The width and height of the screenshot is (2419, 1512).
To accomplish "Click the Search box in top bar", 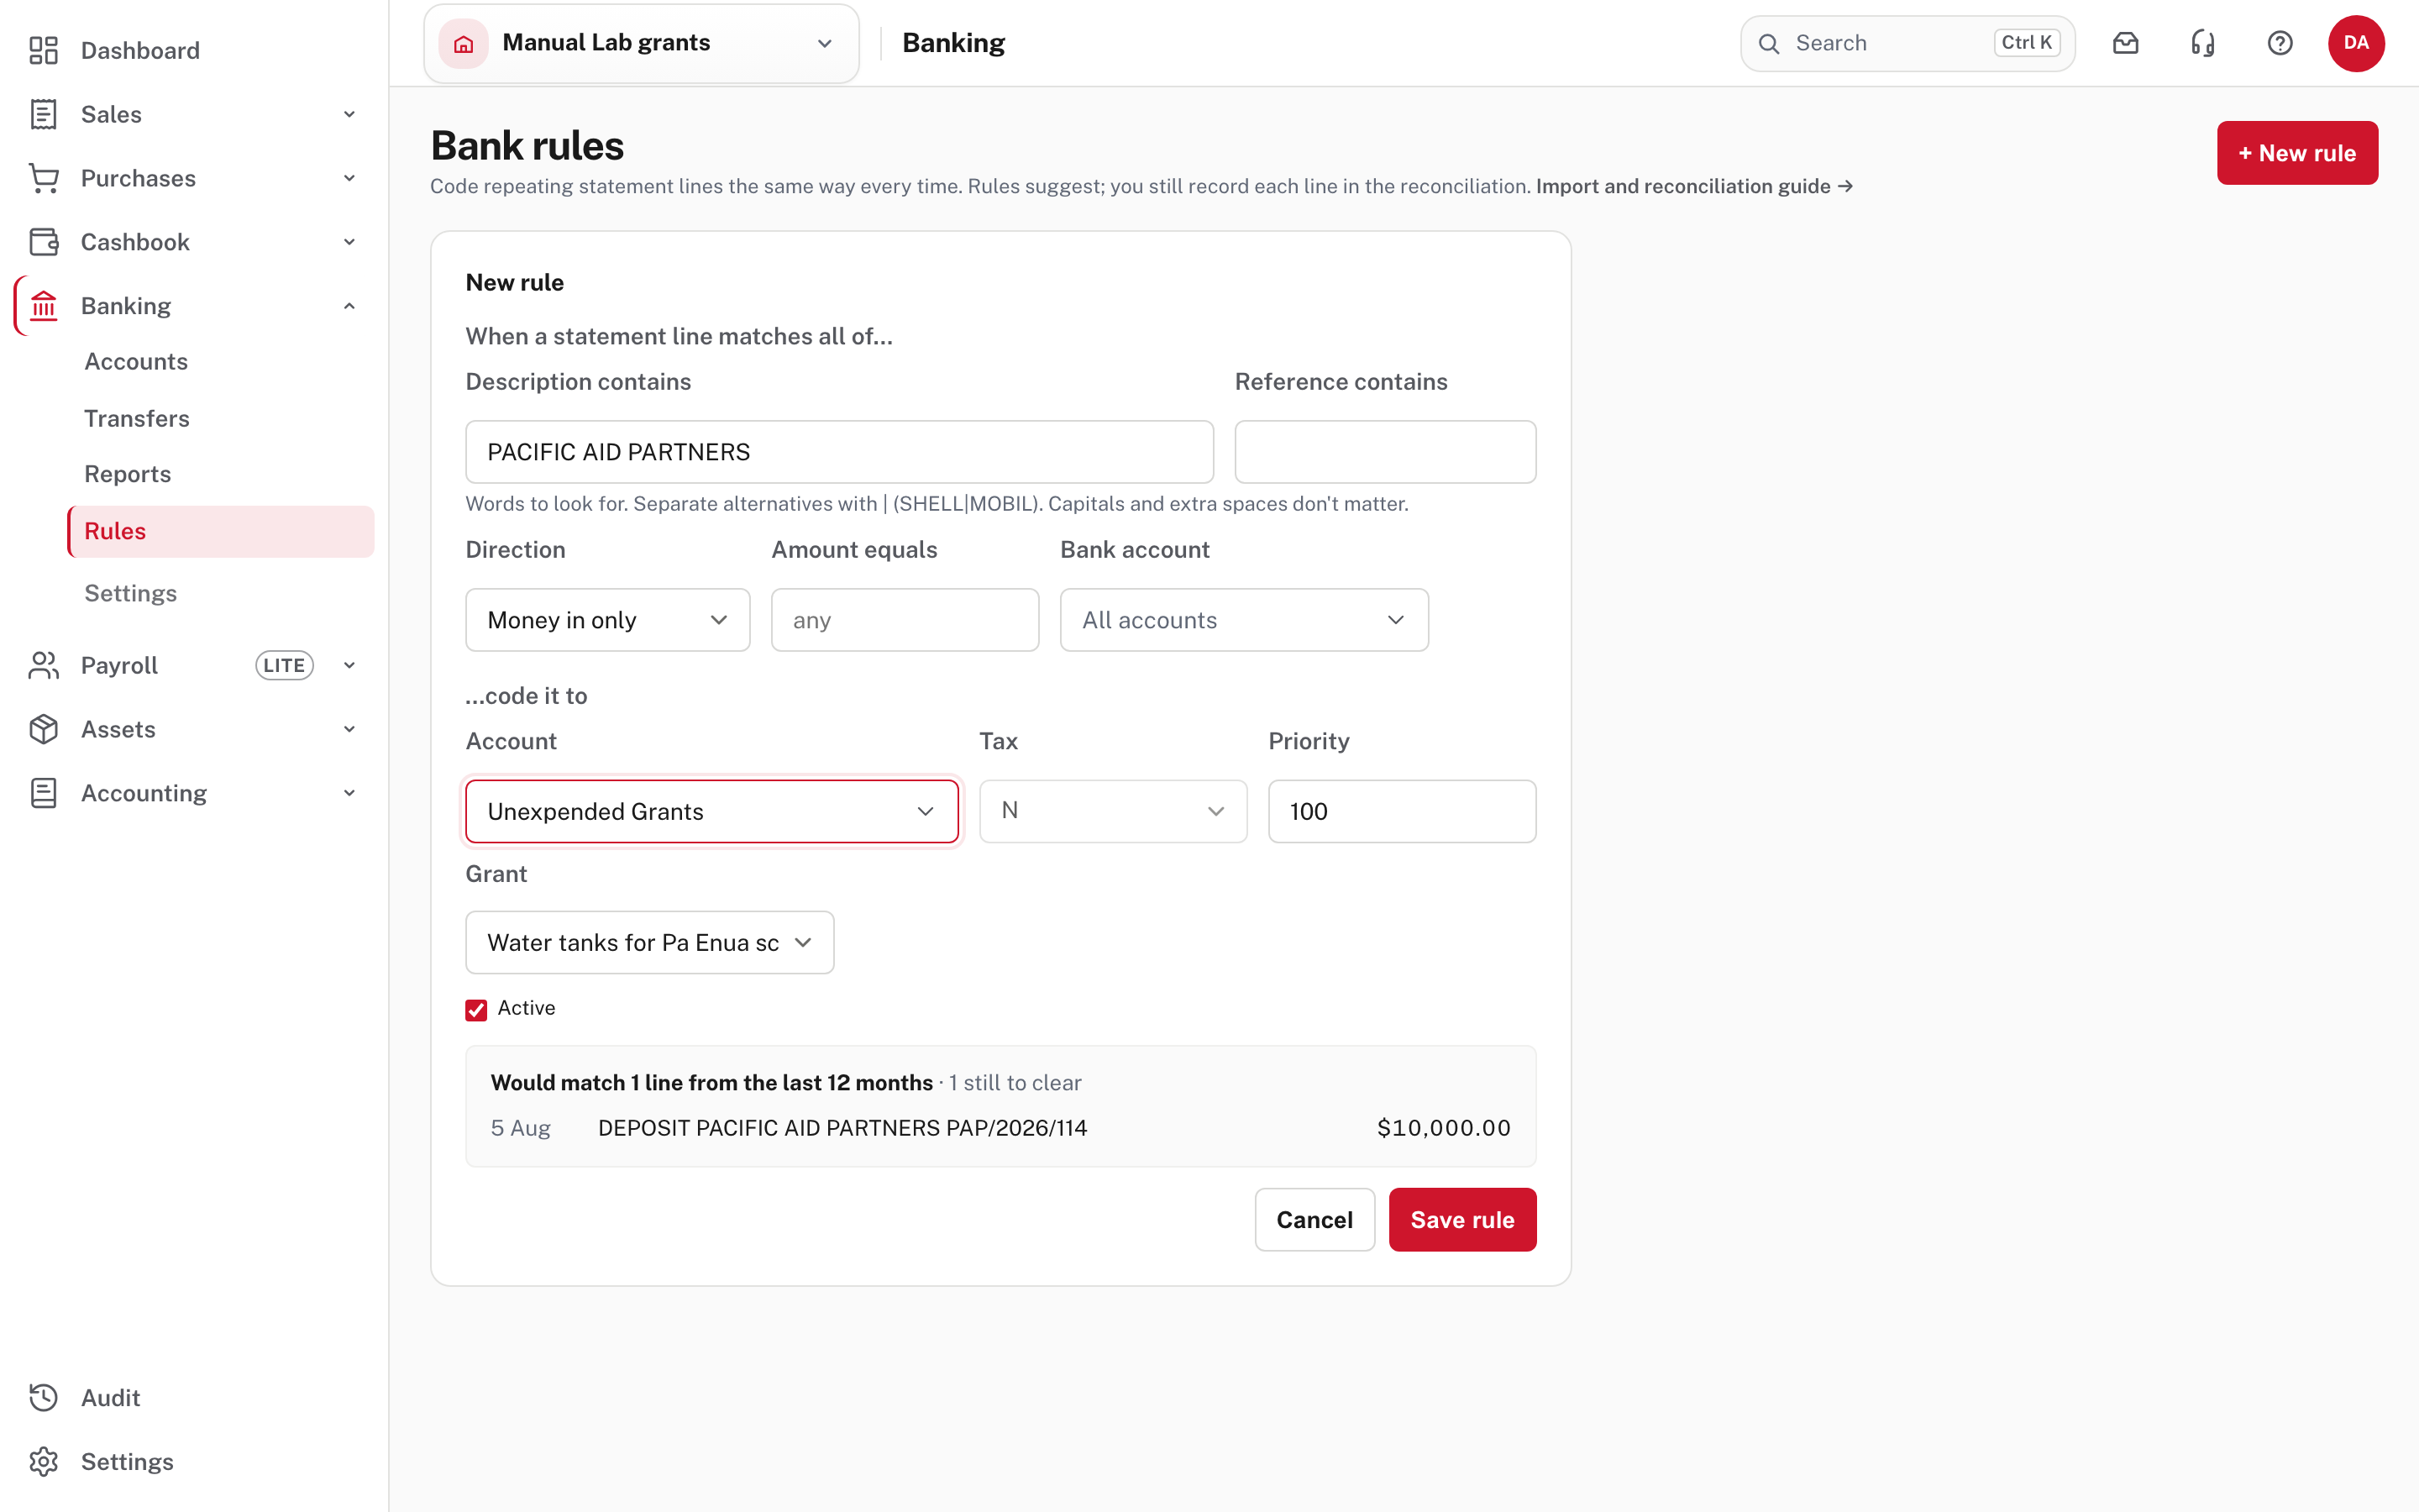I will (1907, 43).
